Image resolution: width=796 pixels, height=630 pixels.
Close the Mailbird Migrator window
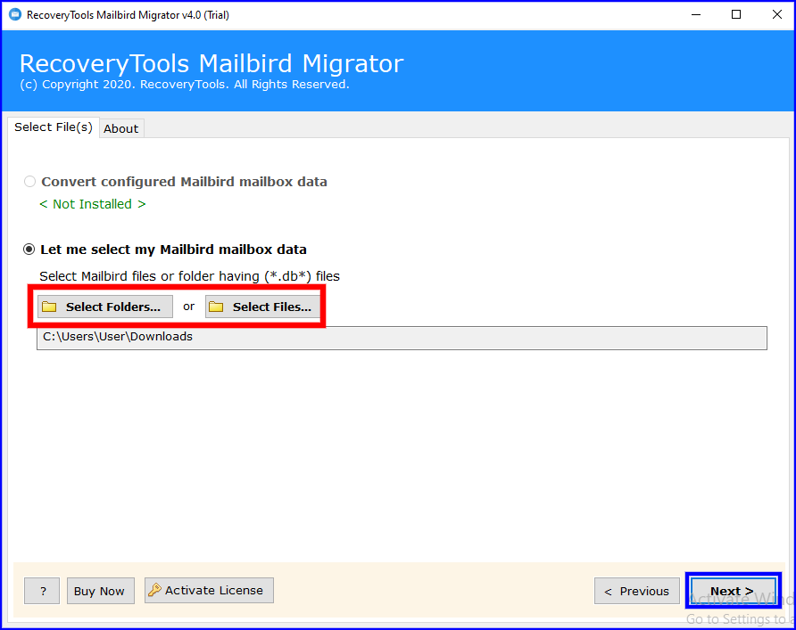[776, 14]
